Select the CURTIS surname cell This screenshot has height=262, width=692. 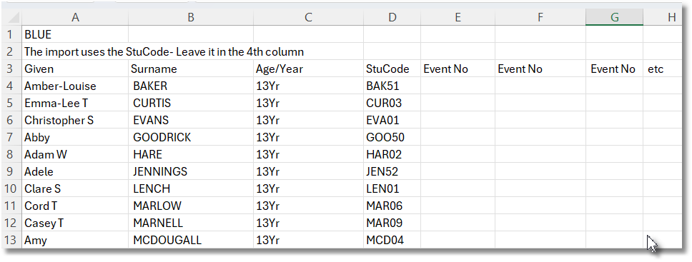coord(191,103)
